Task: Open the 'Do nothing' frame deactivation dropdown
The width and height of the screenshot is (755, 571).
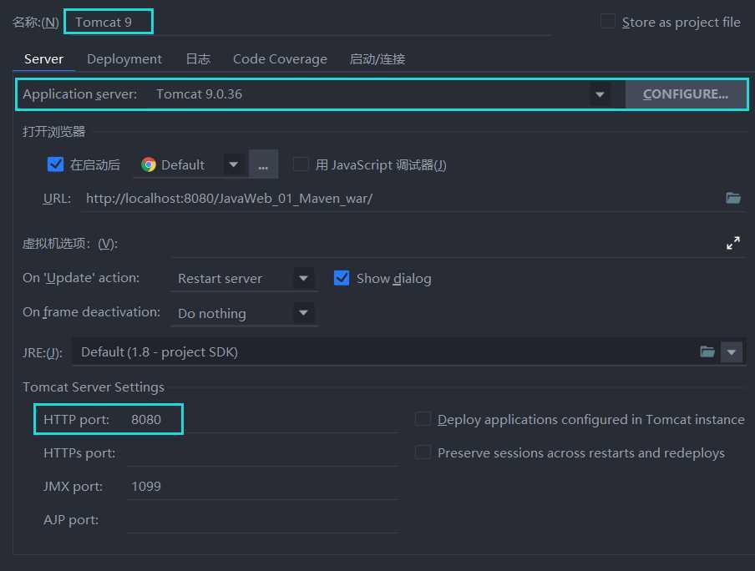Action: tap(303, 314)
